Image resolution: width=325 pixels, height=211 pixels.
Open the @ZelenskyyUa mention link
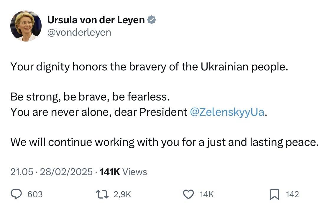pyautogui.click(x=227, y=112)
